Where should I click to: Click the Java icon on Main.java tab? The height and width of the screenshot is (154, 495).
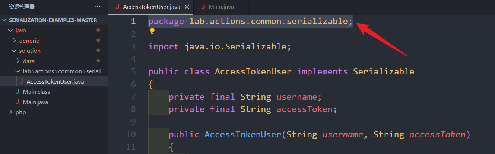(x=203, y=7)
